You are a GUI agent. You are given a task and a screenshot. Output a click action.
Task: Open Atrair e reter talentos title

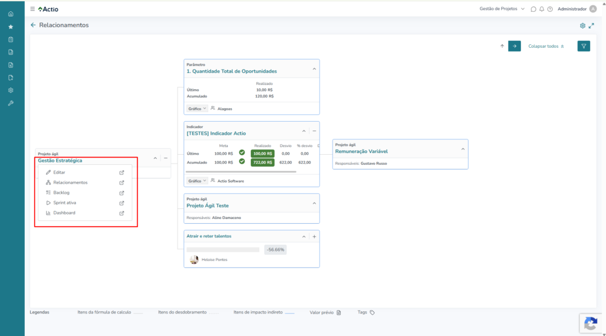[209, 236]
